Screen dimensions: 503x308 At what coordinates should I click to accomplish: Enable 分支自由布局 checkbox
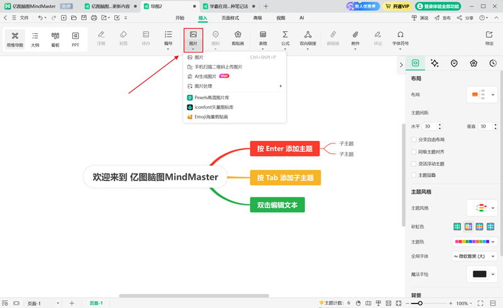click(414, 140)
